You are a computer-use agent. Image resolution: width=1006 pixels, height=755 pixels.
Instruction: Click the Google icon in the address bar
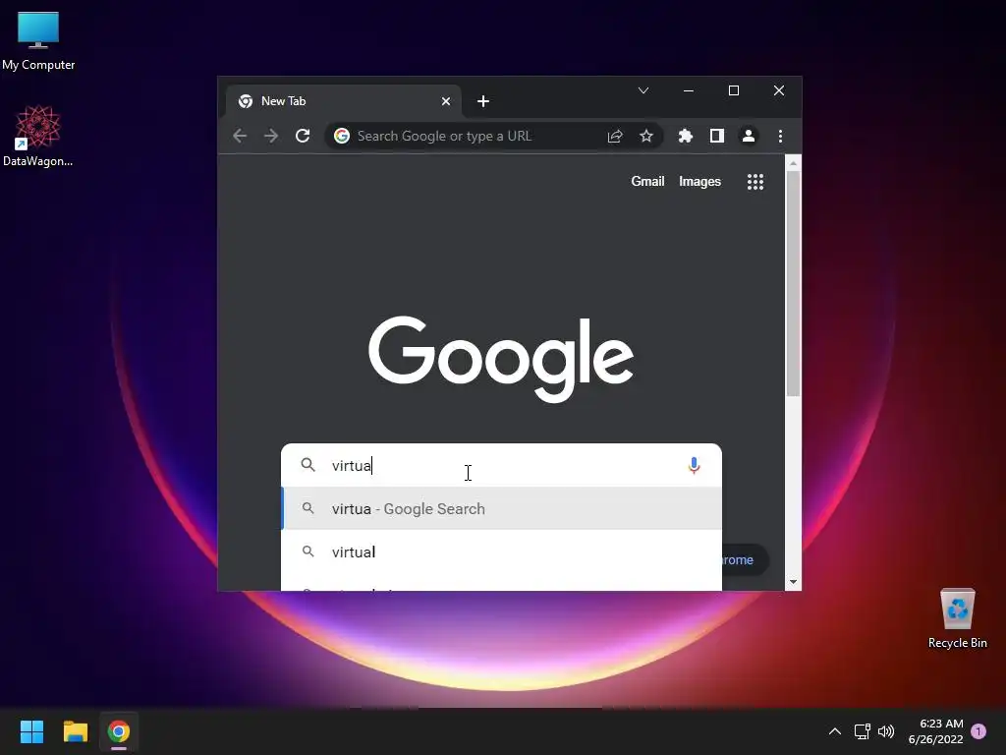tap(342, 136)
